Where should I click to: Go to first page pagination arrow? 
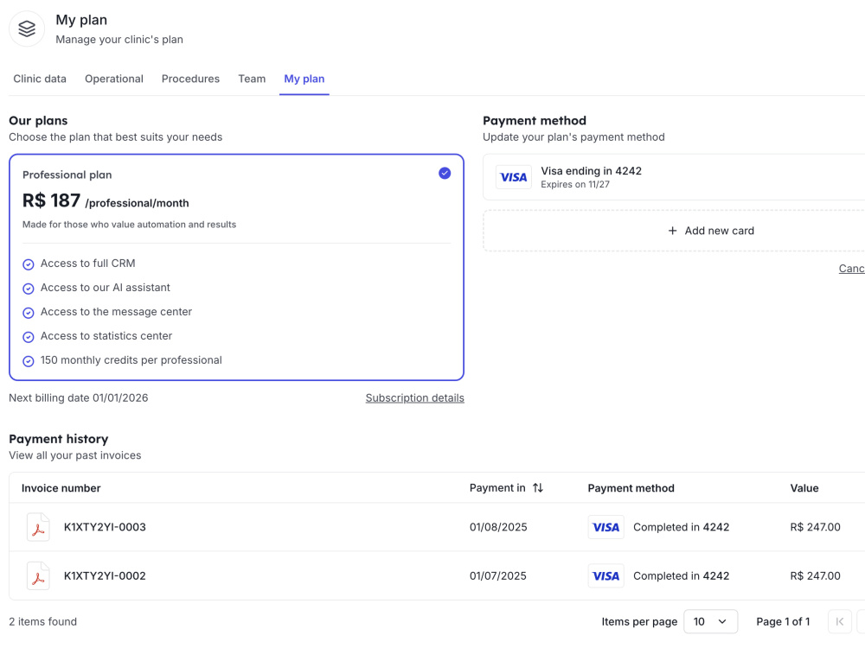point(840,621)
